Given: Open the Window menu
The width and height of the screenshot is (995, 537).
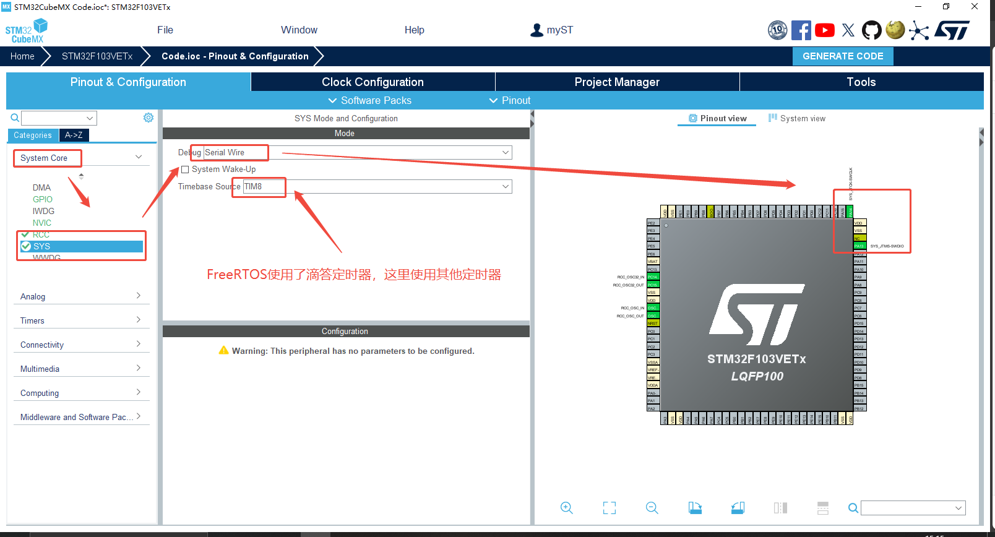Looking at the screenshot, I should (299, 30).
